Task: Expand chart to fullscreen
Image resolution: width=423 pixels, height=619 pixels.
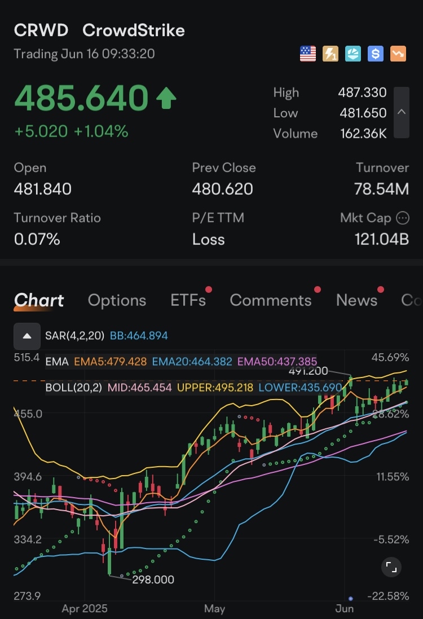Action: [x=391, y=567]
